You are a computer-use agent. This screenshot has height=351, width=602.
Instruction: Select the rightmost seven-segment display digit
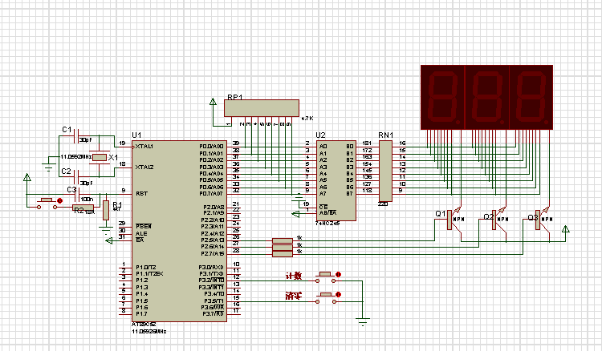[x=531, y=97]
